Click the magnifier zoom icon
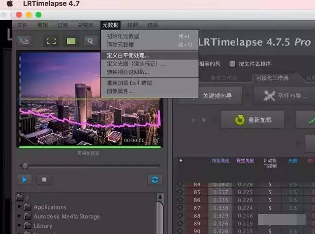315x234 pixels. [90, 41]
